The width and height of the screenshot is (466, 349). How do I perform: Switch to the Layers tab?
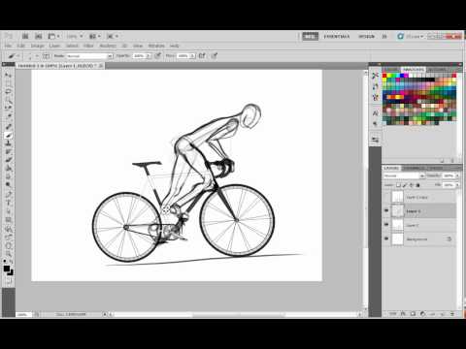coord(391,168)
